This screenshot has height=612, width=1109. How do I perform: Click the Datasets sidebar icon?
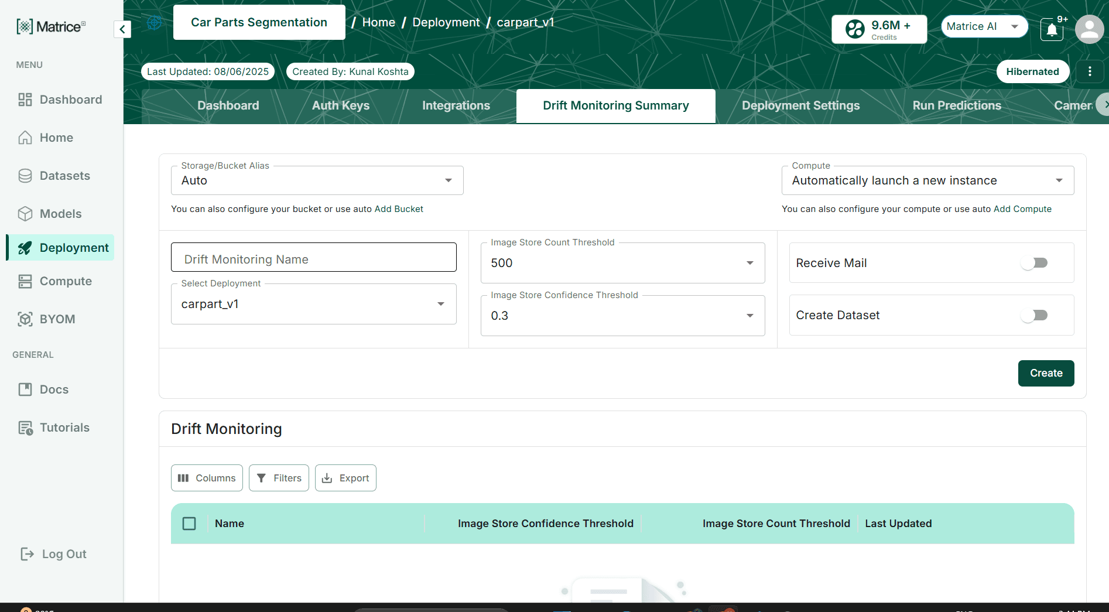pos(25,176)
